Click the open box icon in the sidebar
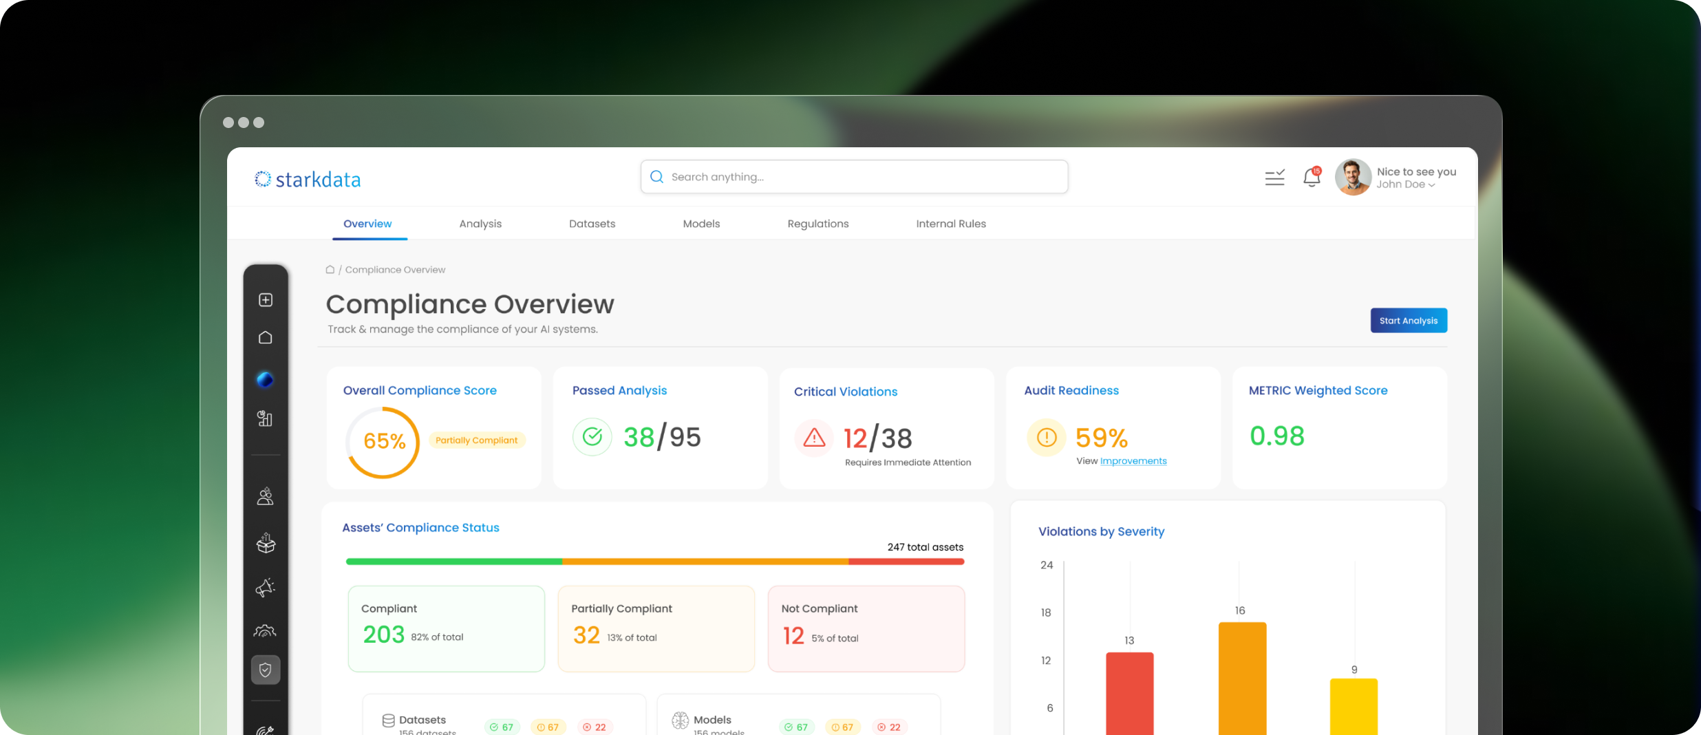This screenshot has width=1701, height=735. [x=266, y=543]
